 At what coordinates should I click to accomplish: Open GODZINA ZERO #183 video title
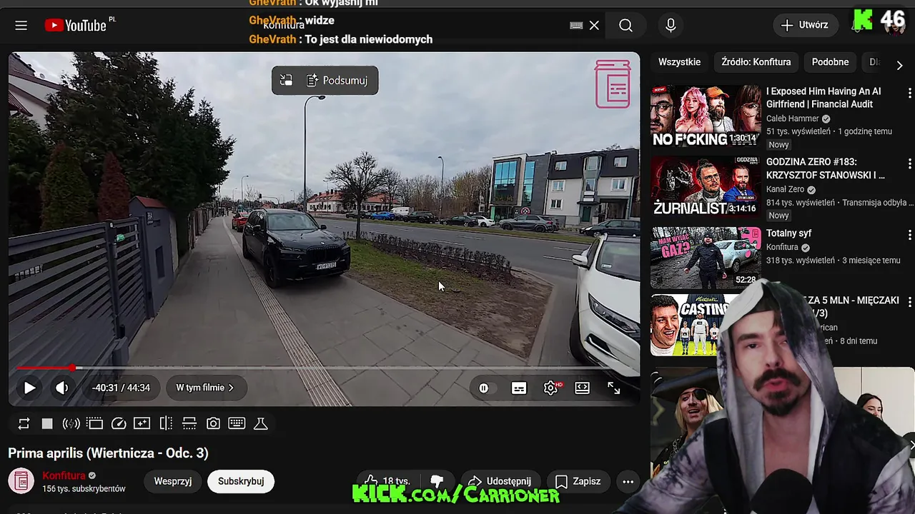click(x=826, y=168)
